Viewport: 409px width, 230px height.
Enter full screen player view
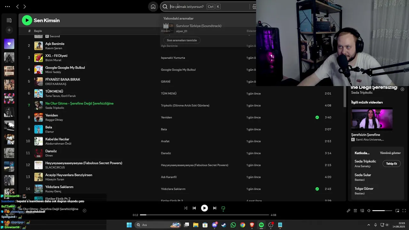pyautogui.click(x=404, y=211)
